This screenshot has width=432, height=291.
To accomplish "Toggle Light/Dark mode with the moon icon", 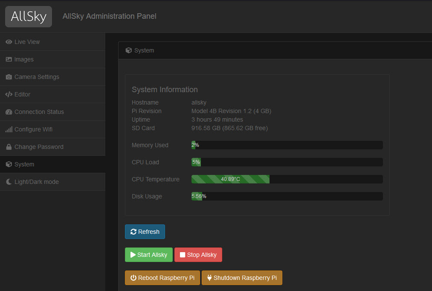I will click(9, 182).
